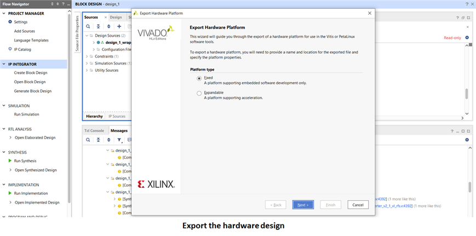Collapse the IMPLEMENTATION section

point(4,185)
